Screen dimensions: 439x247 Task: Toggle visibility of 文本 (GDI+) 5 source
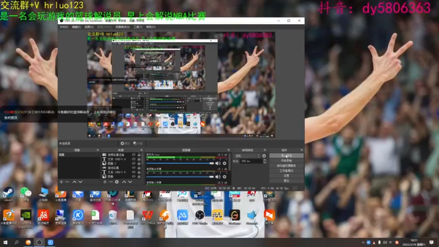tap(134, 172)
